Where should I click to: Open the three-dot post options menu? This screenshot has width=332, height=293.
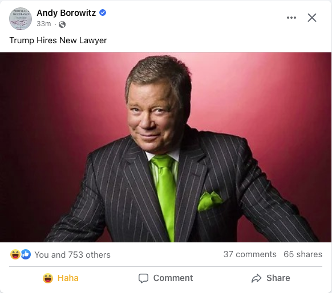291,18
